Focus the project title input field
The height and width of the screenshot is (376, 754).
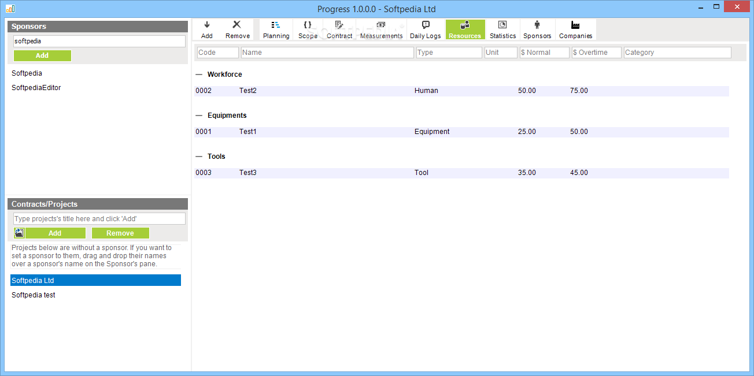pyautogui.click(x=99, y=218)
